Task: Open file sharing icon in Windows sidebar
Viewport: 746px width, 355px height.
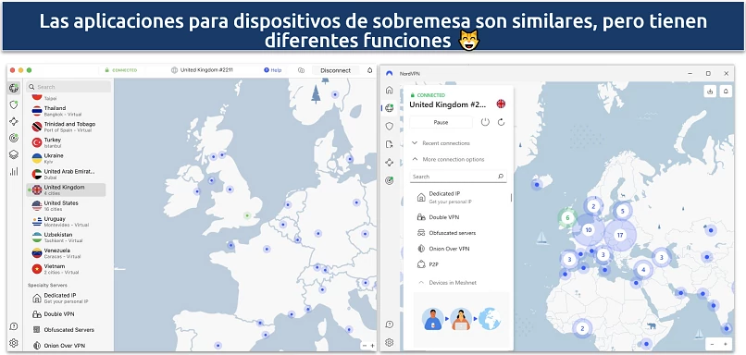Action: pos(389,144)
